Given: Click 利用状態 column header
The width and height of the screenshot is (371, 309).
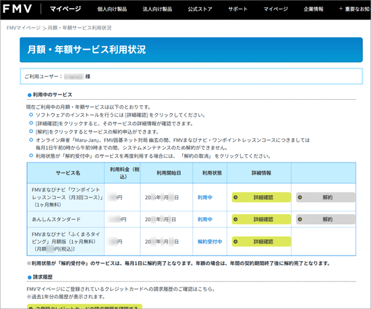Looking at the screenshot, I should (x=212, y=173).
